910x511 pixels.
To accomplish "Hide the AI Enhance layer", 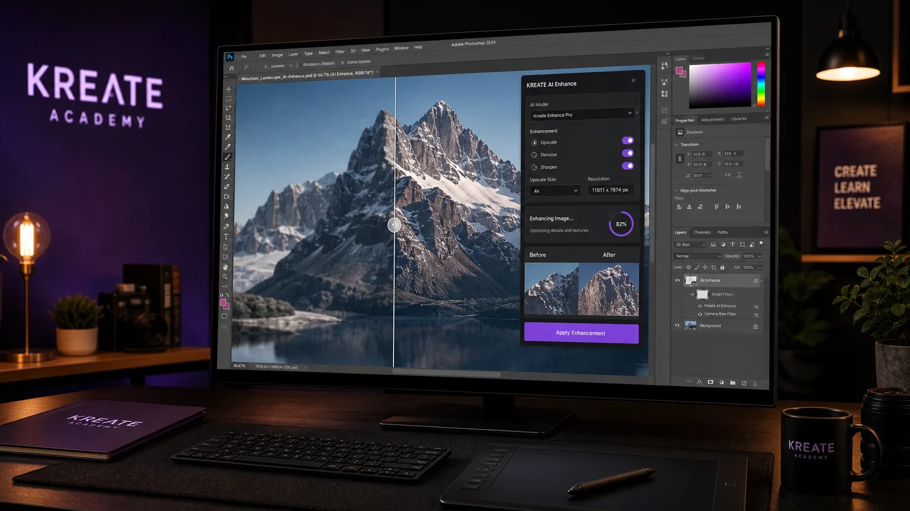I will pos(678,280).
